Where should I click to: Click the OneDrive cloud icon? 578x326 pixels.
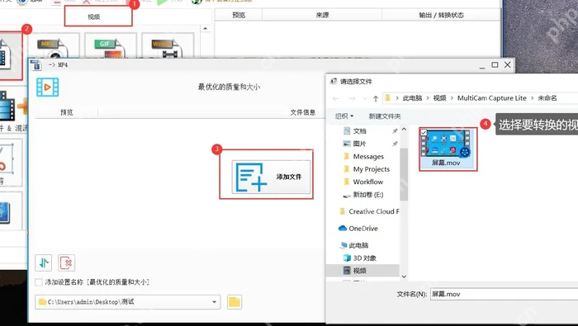pyautogui.click(x=343, y=229)
